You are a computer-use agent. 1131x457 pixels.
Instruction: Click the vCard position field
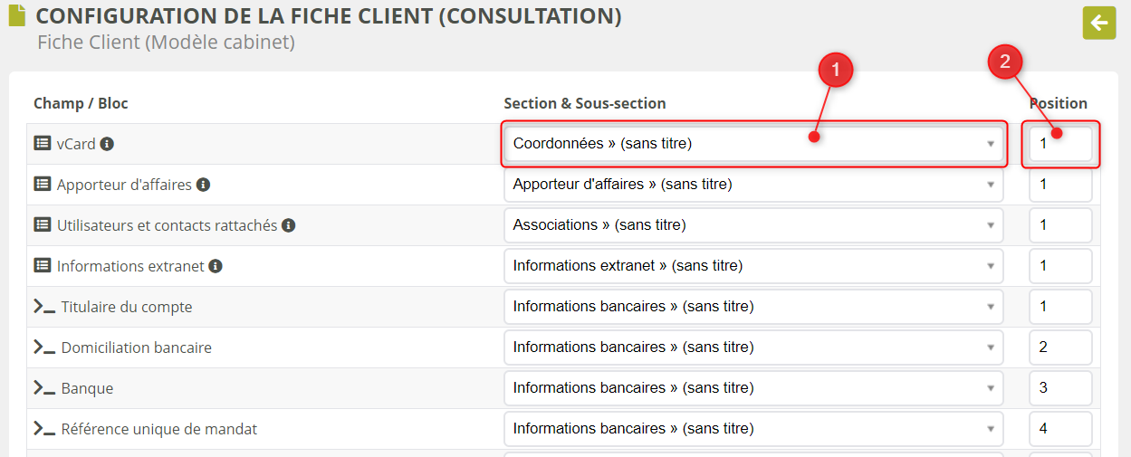pos(1059,144)
